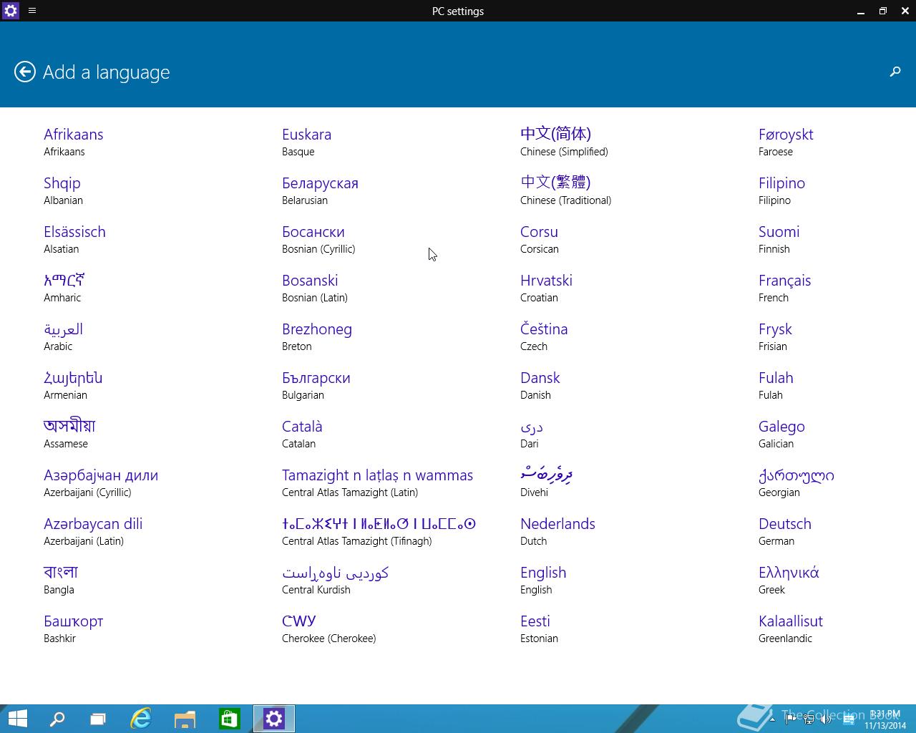Choose Elsässisch (Alsatian) language
The width and height of the screenshot is (916, 733).
[74, 239]
